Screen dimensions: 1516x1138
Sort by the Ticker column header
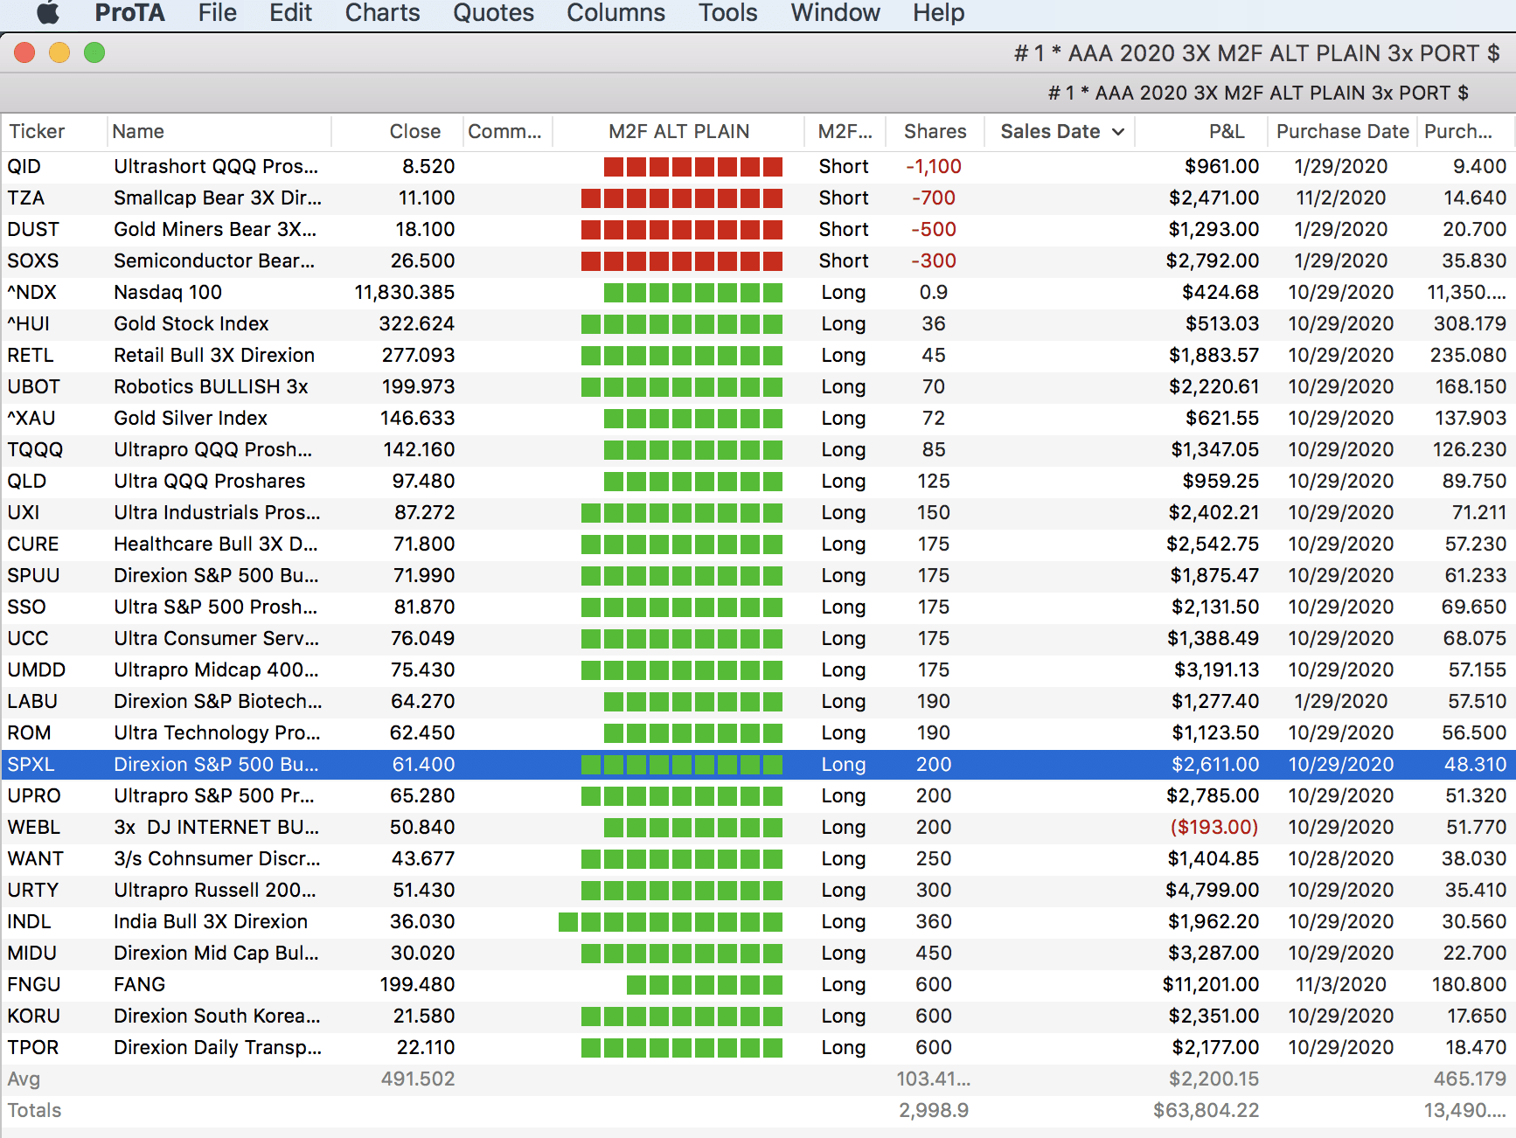(x=37, y=132)
